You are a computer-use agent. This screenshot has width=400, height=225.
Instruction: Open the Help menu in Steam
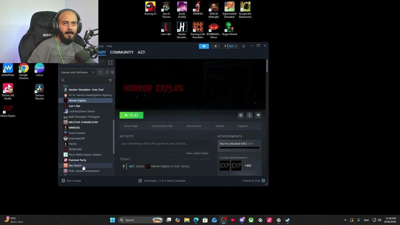coord(109,46)
